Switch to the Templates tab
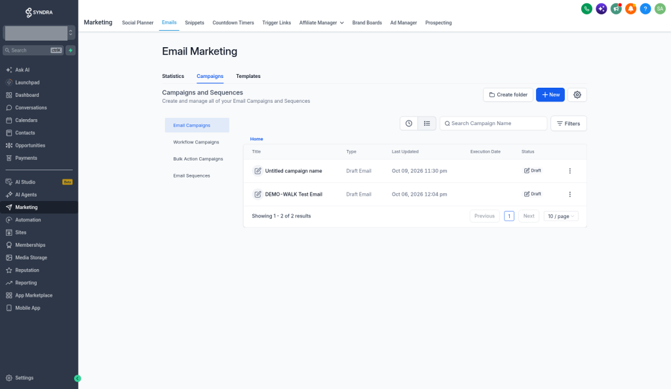 (248, 76)
